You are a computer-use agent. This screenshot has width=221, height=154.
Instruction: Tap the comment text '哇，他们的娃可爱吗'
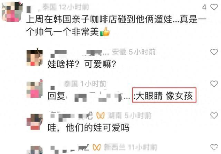pos(88,128)
